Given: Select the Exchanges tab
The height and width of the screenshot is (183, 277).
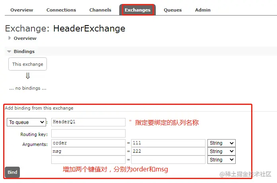Looking at the screenshot, I should pos(138,10).
